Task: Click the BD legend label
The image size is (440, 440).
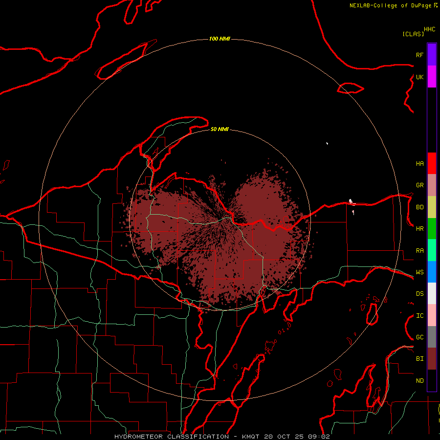Action: tap(419, 207)
